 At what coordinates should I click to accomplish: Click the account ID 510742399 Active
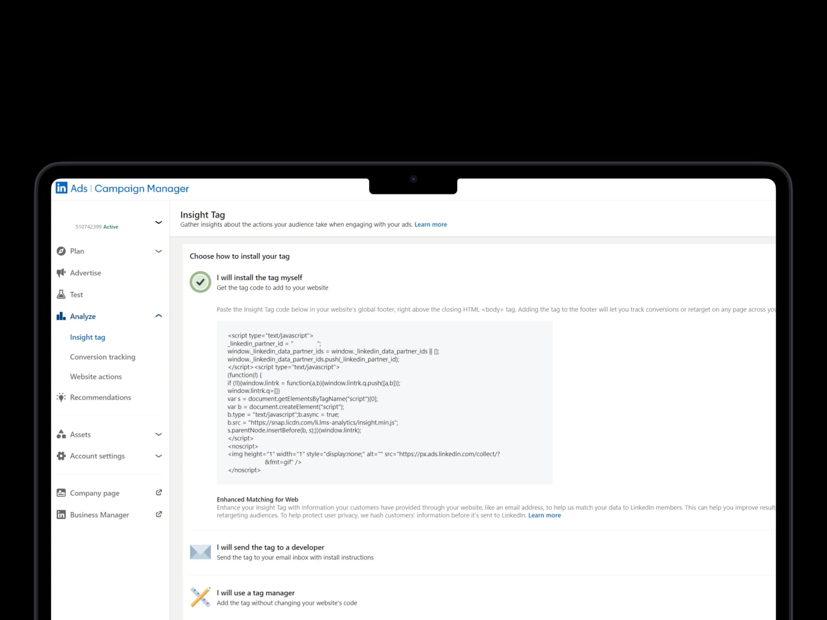[x=97, y=226]
